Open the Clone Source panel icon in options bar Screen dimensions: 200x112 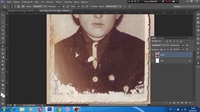pos(23,6)
